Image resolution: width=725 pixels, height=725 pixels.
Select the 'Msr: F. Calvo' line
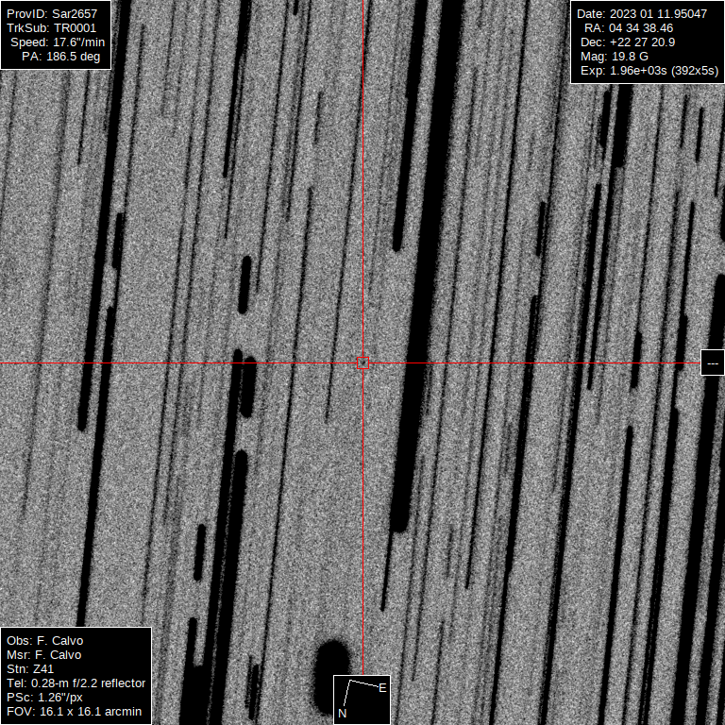click(x=44, y=655)
